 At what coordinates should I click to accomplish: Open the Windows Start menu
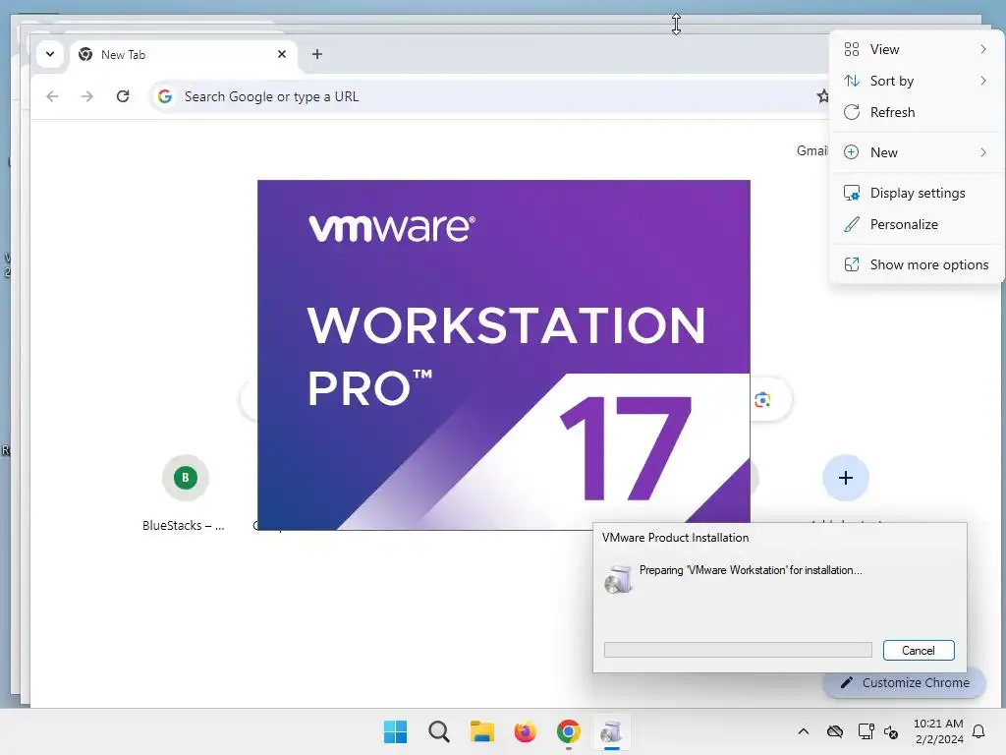395,731
